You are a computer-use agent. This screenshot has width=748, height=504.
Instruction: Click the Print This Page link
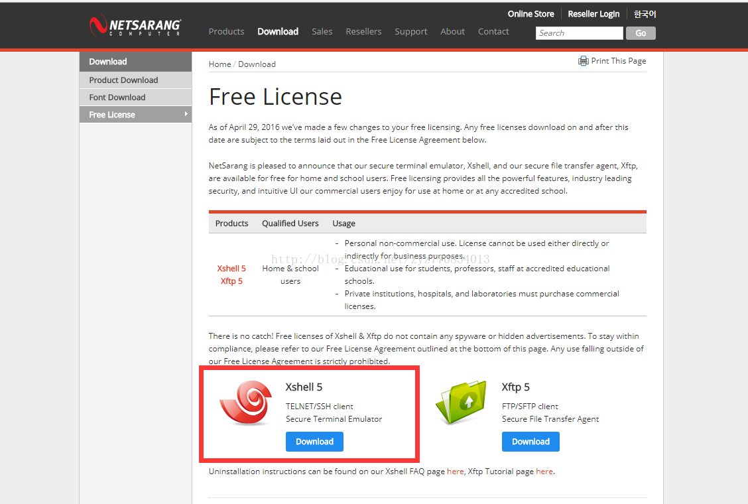618,61
